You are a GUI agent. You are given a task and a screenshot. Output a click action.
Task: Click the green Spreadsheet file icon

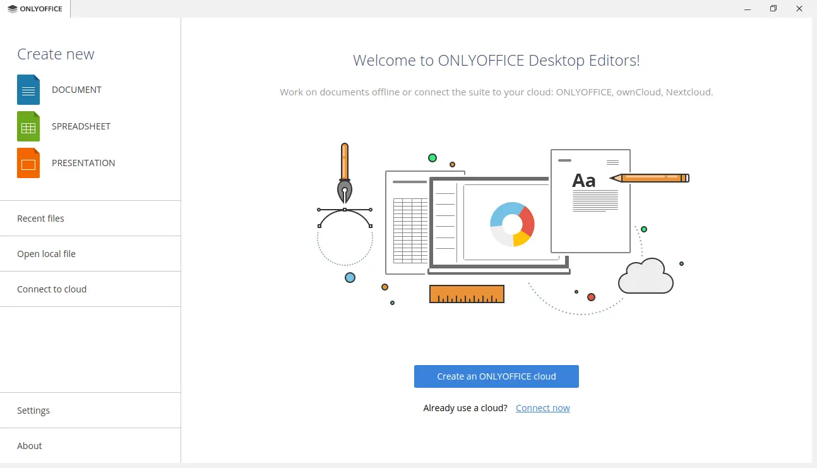pyautogui.click(x=28, y=126)
